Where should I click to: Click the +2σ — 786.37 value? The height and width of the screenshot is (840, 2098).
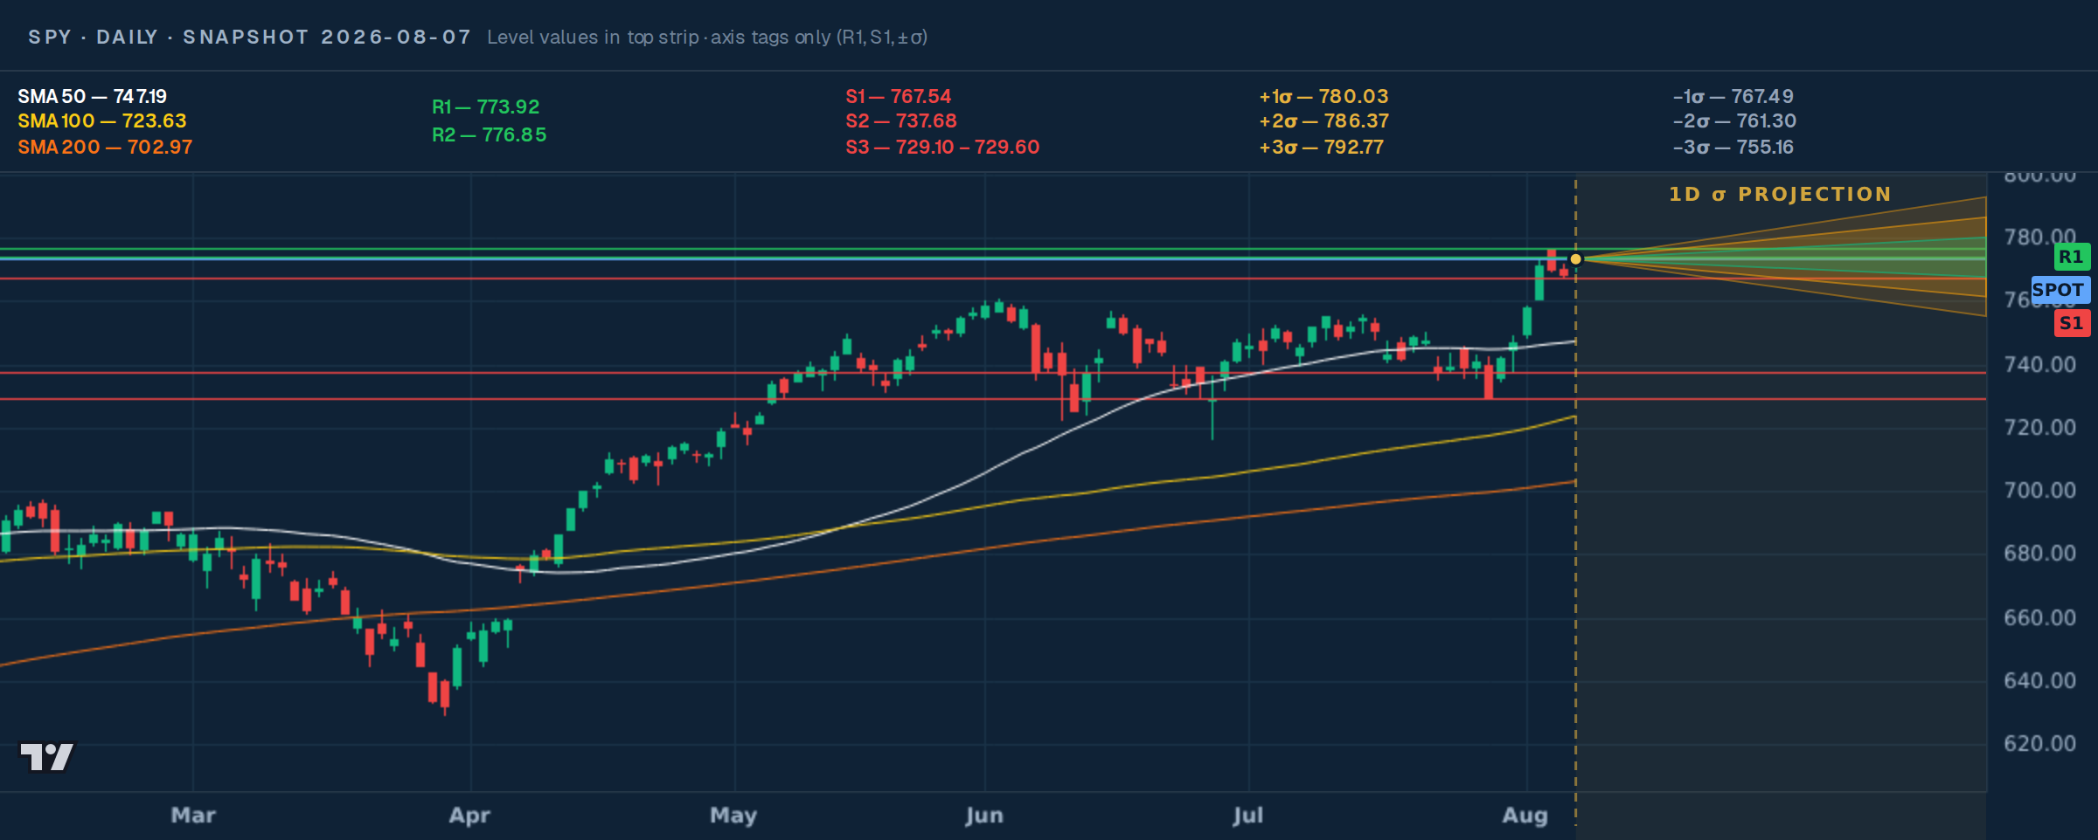pos(1323,120)
